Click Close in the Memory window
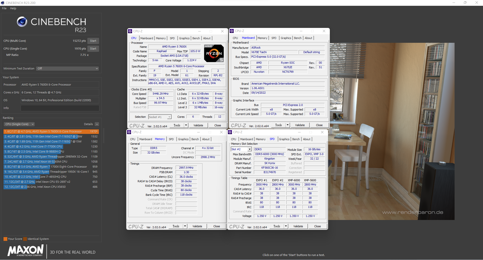The width and height of the screenshot is (483, 260). [x=217, y=226]
